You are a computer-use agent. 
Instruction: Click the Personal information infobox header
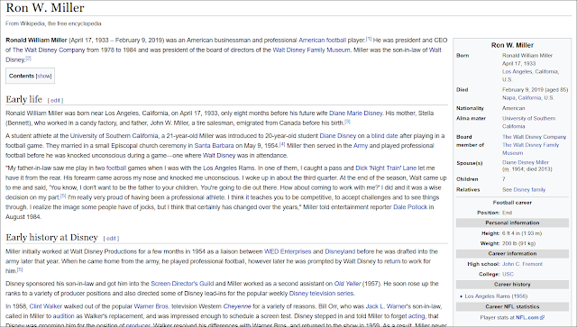click(512, 223)
